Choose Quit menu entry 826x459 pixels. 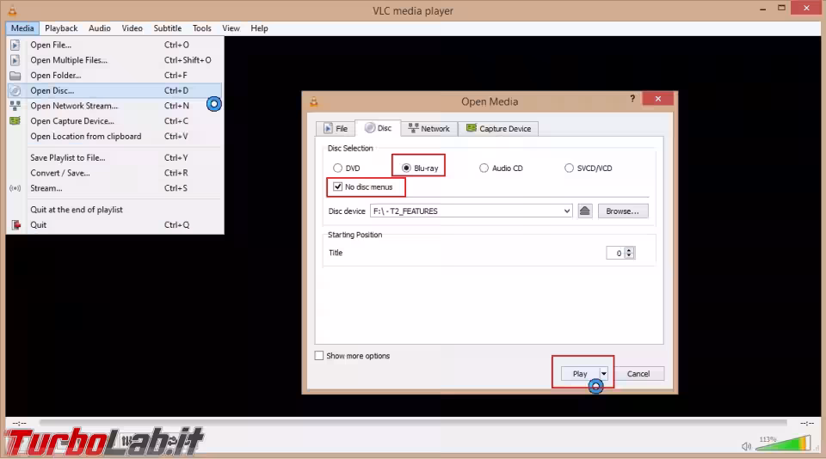pos(114,224)
